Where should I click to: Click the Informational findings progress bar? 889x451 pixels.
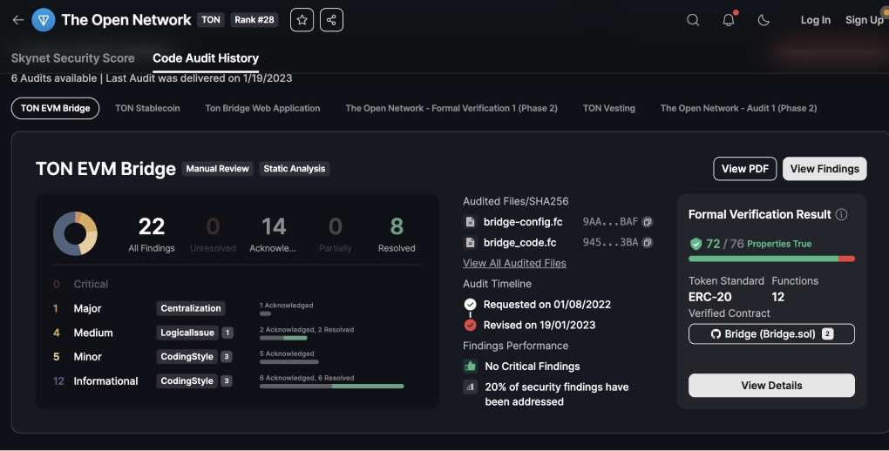coord(331,386)
